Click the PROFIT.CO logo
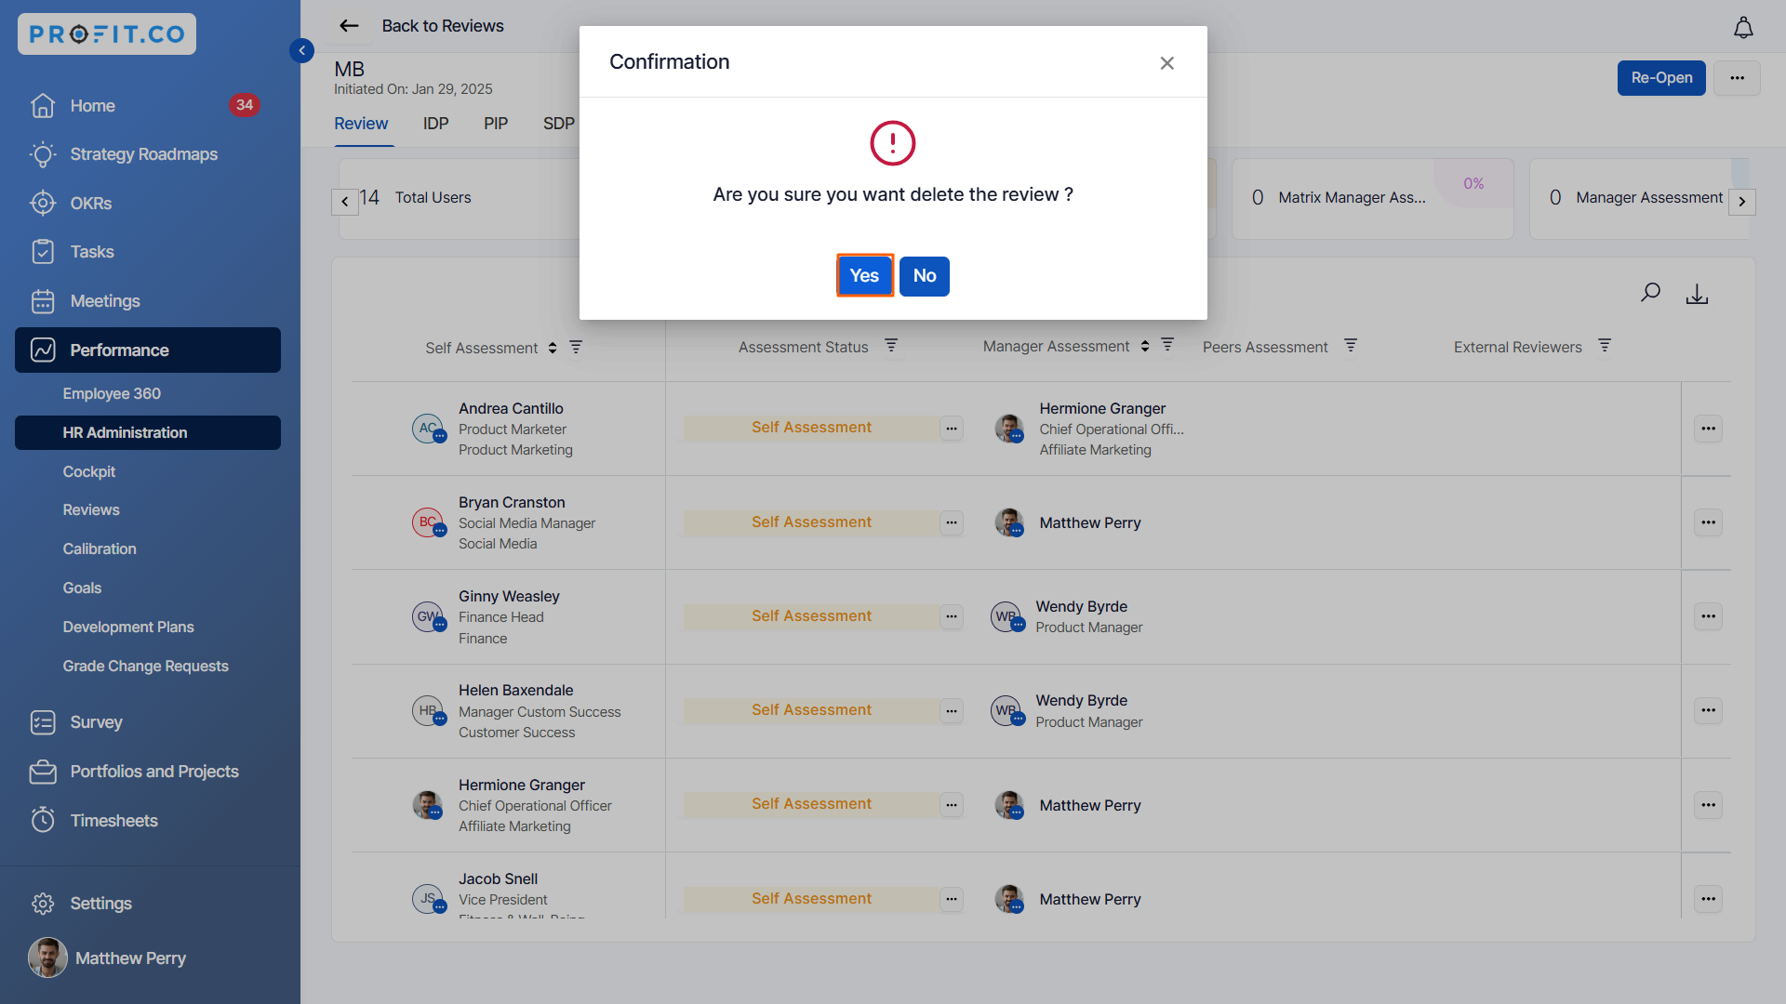 [107, 34]
